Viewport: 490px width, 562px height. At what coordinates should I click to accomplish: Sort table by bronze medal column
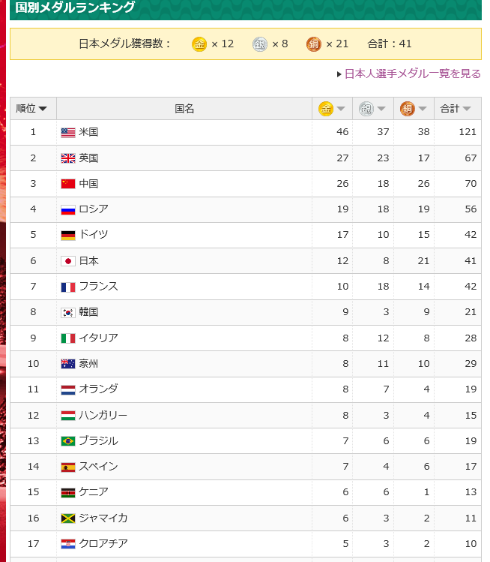[x=414, y=109]
